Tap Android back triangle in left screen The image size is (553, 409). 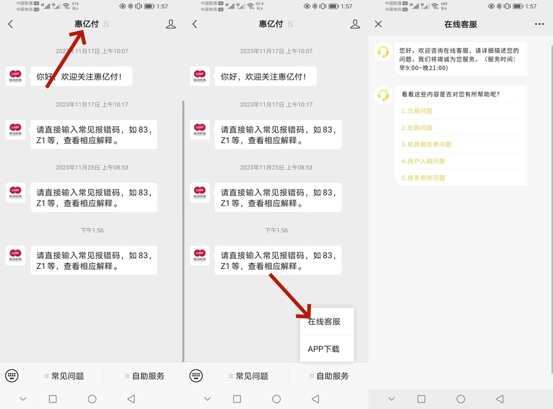click(131, 399)
